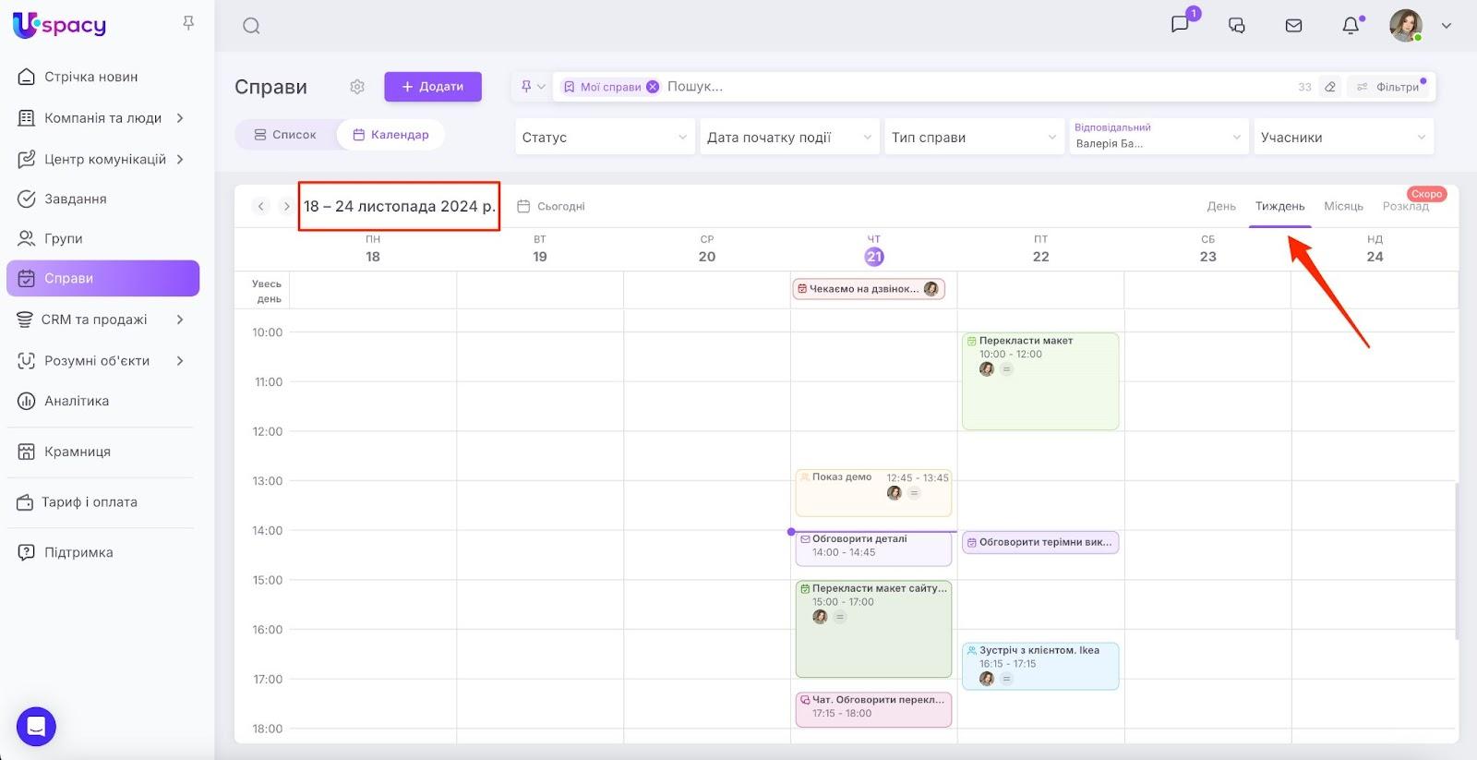Viewport: 1477px width, 760px height.
Task: Open Тариф і оплата
Action: [89, 502]
